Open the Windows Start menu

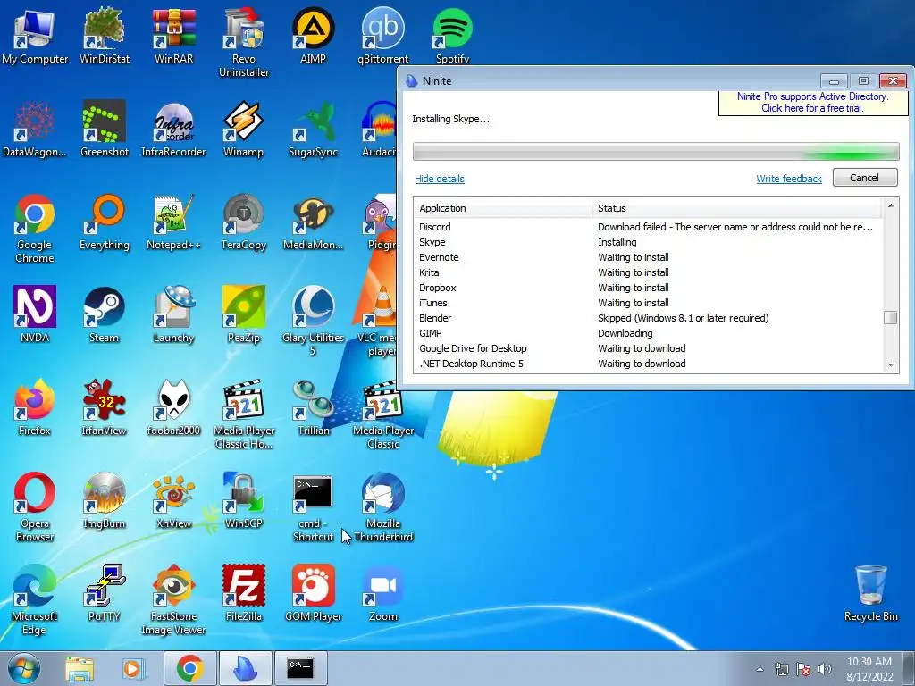coord(24,669)
